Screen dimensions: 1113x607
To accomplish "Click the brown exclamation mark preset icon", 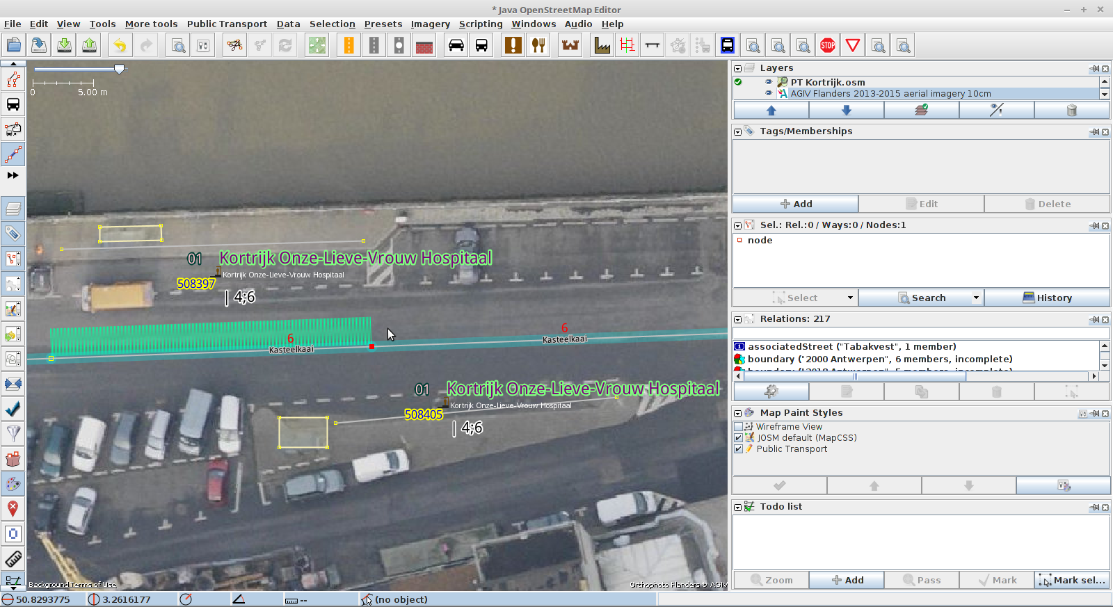I will click(513, 46).
